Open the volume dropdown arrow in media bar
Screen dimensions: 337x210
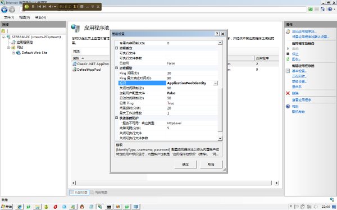click(55, 7)
